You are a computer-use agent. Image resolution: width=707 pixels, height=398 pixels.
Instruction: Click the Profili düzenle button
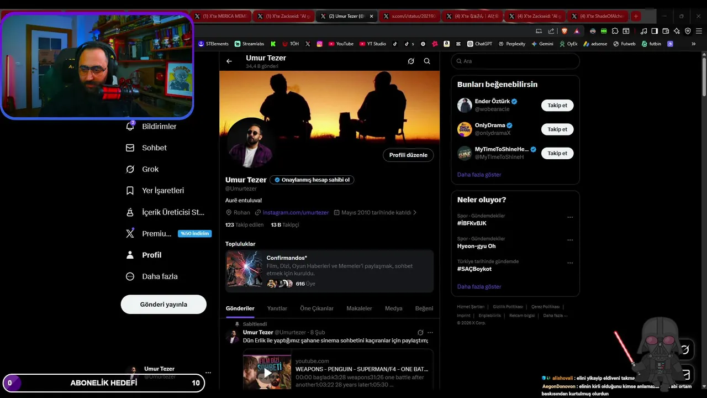point(408,155)
